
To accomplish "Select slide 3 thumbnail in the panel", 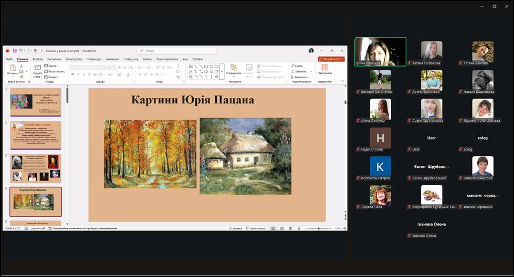I will (x=36, y=168).
